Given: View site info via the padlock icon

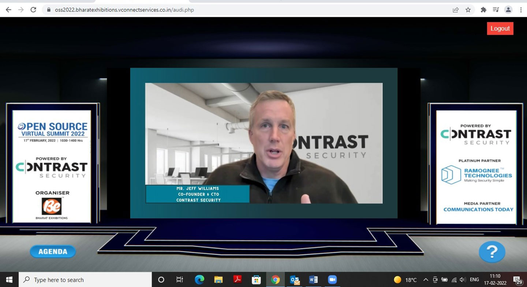Looking at the screenshot, I should coord(49,10).
